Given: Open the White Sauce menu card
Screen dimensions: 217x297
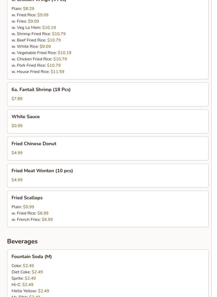Looking at the screenshot, I should 108,121.
